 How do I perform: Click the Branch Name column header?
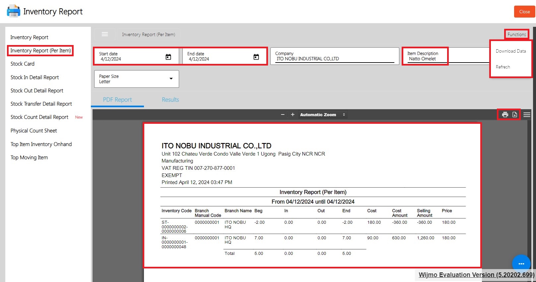(238, 211)
